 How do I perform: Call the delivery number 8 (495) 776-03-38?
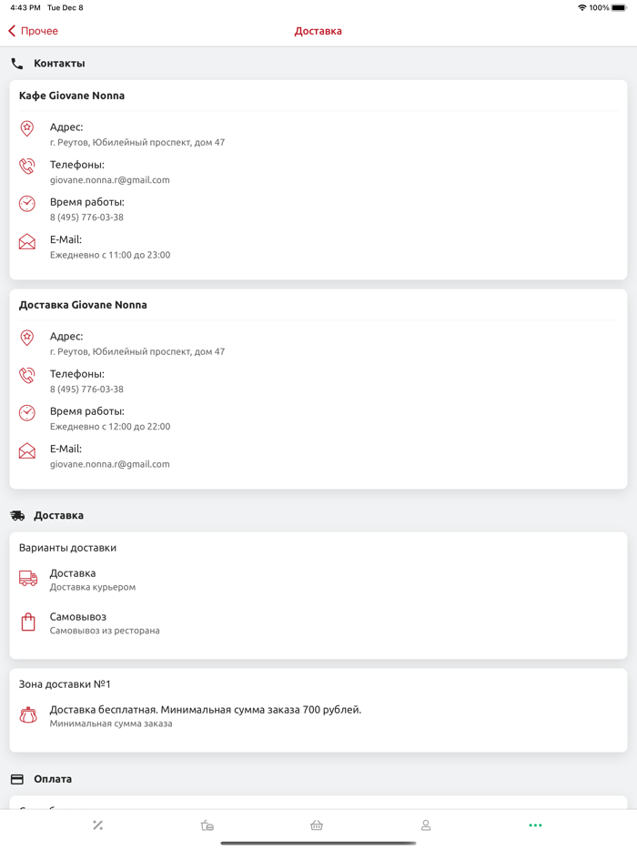87,390
